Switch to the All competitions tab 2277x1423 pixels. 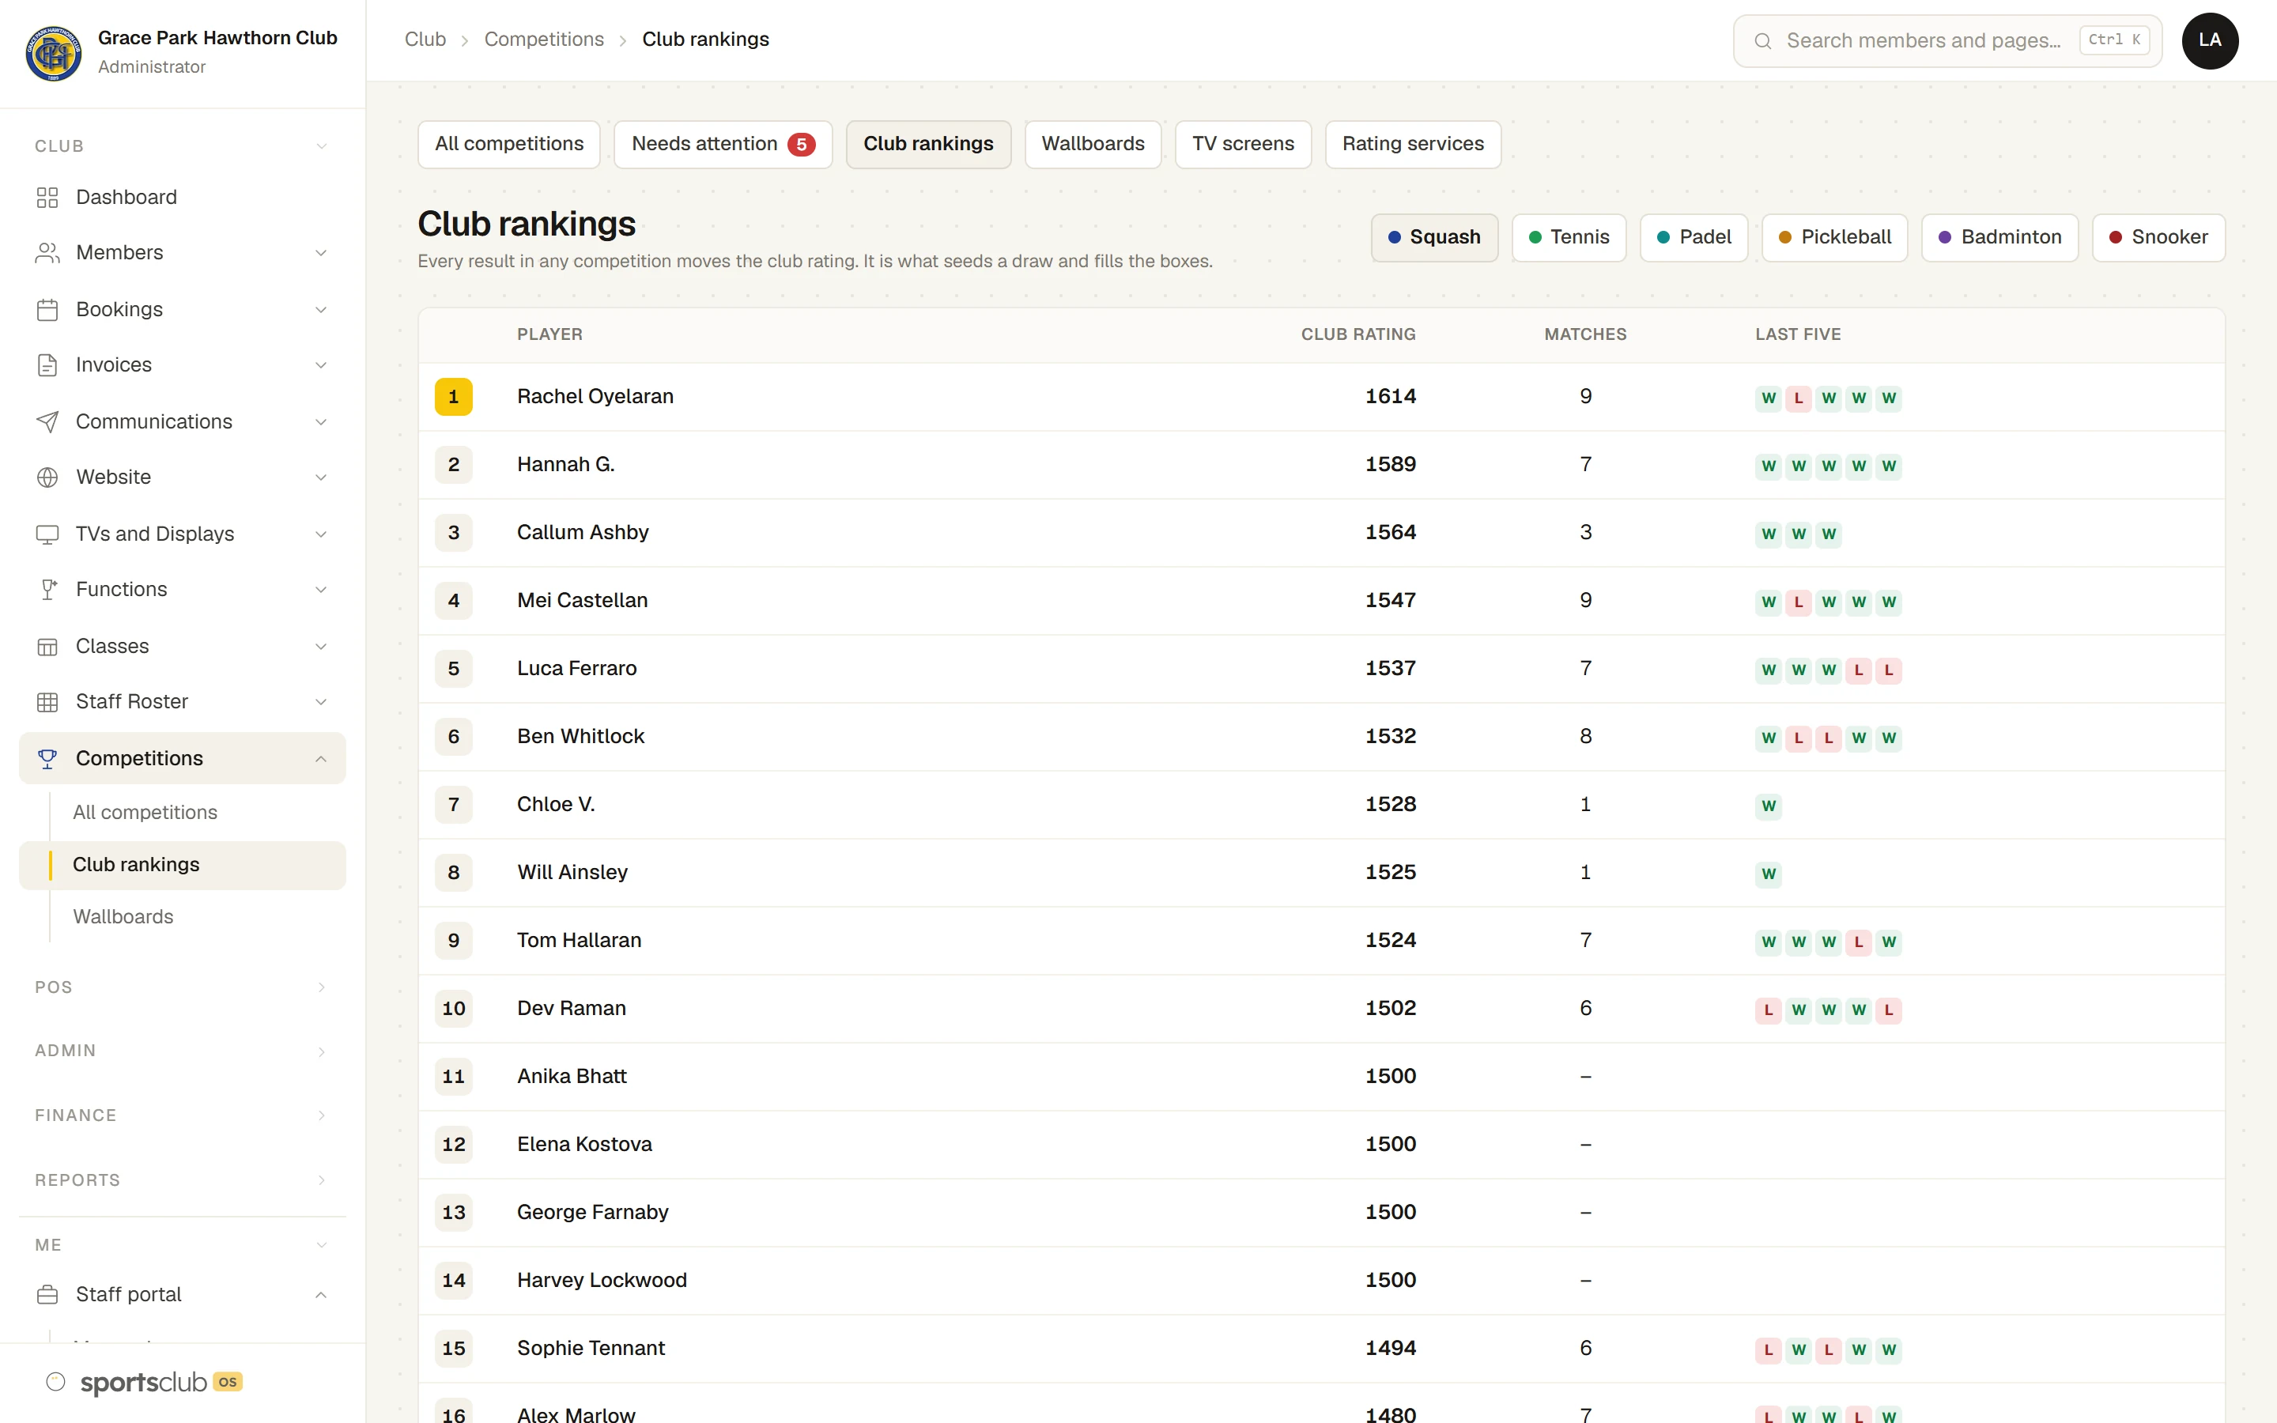[x=509, y=144]
